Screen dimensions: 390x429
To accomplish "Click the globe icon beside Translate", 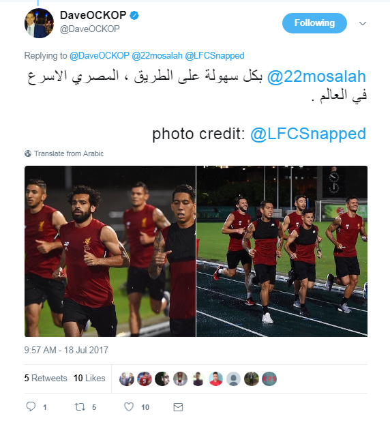I will point(28,153).
